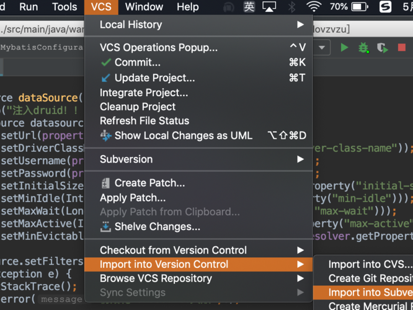Select Create Git Repository in submenu
The height and width of the screenshot is (310, 413).
coord(363,278)
